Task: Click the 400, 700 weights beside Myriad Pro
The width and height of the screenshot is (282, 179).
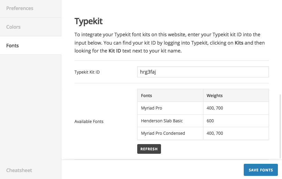Action: coord(215,108)
